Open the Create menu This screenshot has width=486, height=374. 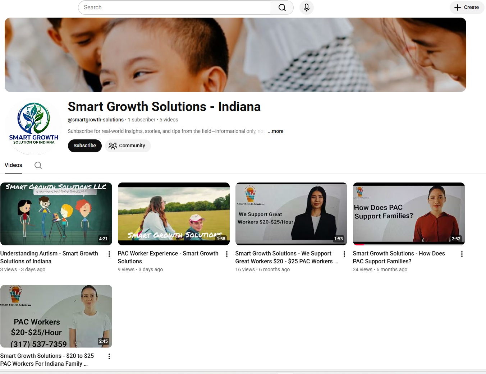[467, 8]
